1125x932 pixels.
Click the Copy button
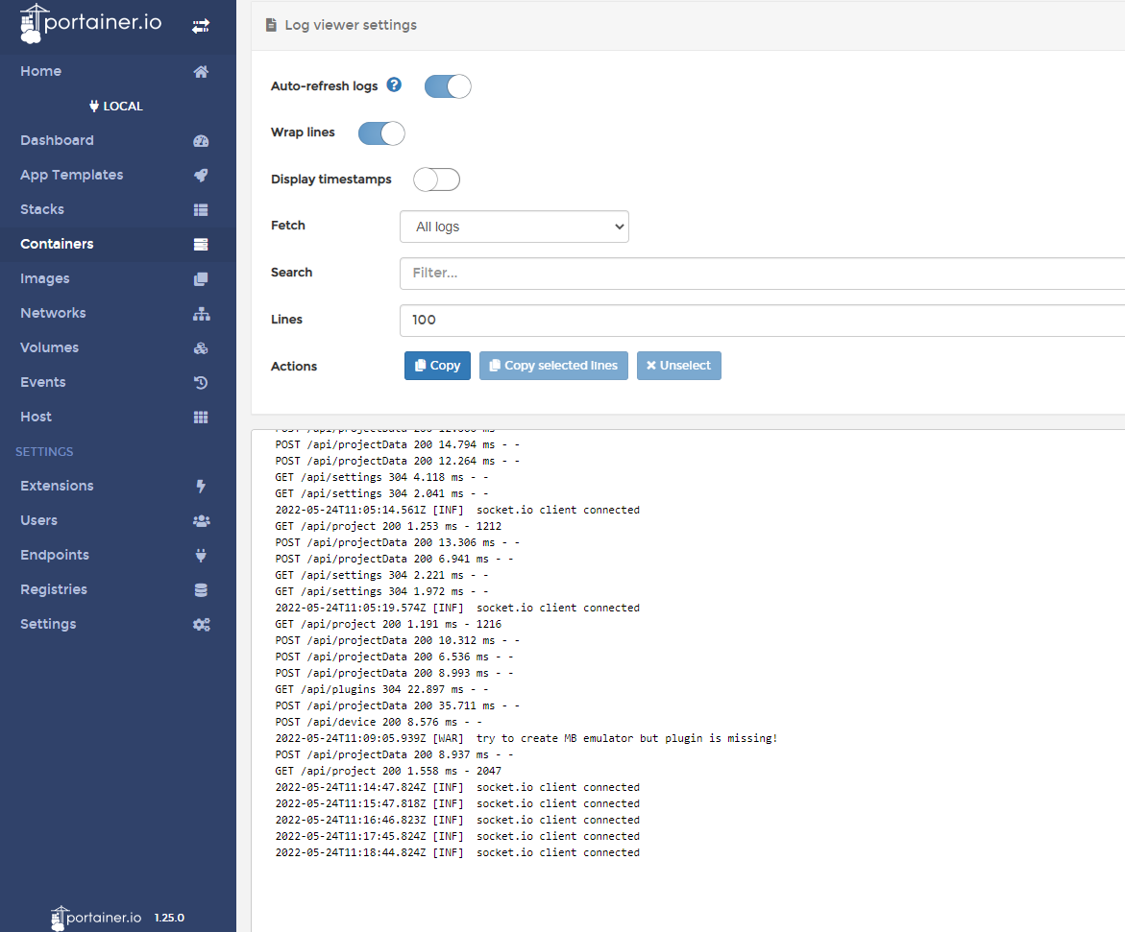(437, 366)
